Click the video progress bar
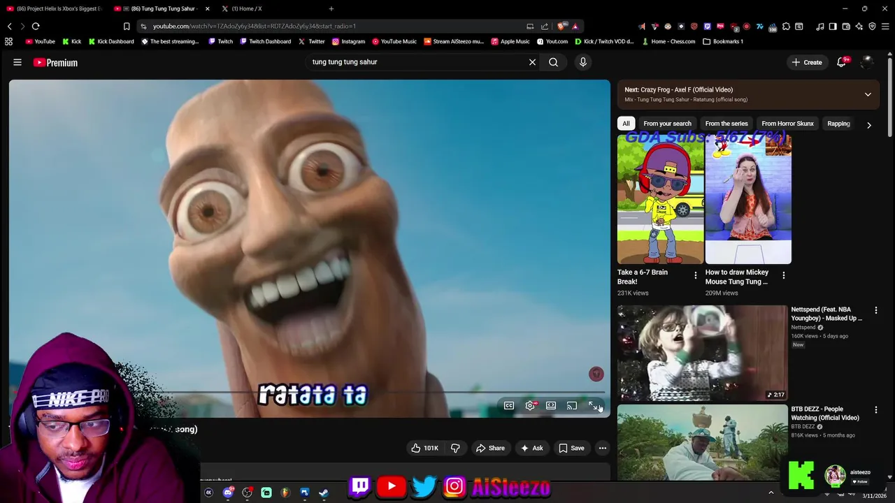This screenshot has width=895, height=503. (x=309, y=392)
